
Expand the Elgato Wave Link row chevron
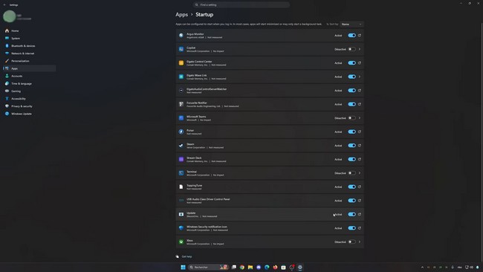[x=360, y=77]
